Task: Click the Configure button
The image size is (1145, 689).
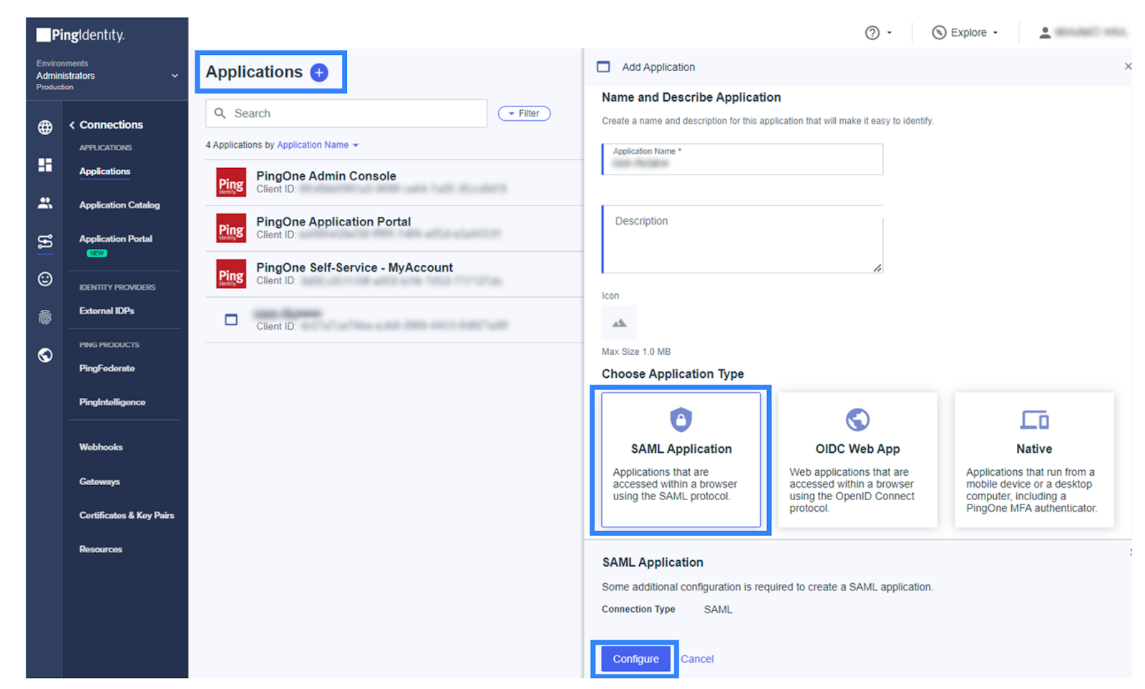Action: point(635,659)
